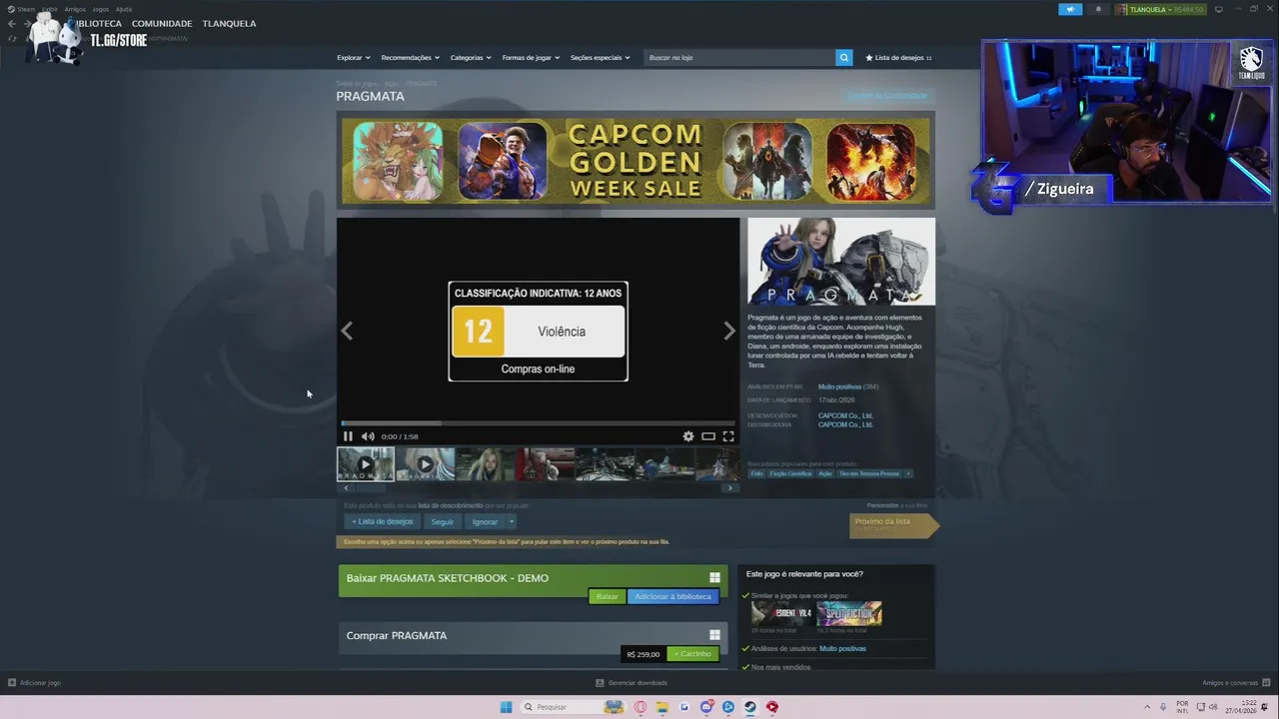Pause the Pragmata trailer video
Screen dimensions: 1279x719
coord(348,436)
